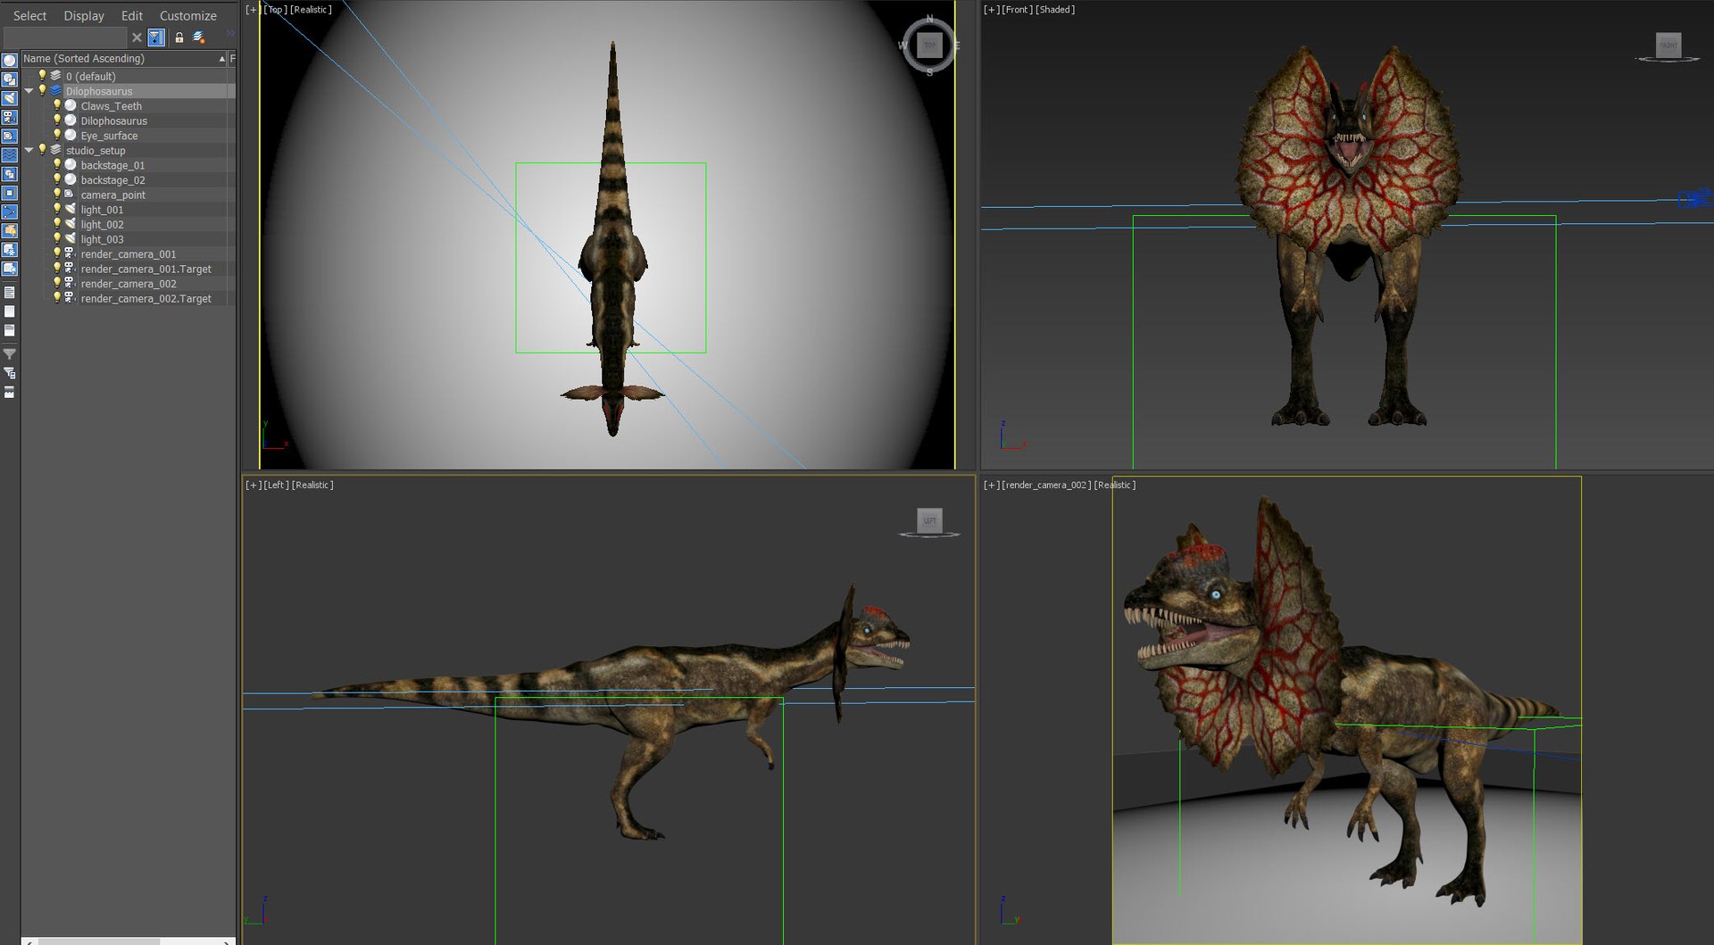Toggle lightbulb visibility for 0 (default) layer
1714x945 pixels.
pos(41,76)
